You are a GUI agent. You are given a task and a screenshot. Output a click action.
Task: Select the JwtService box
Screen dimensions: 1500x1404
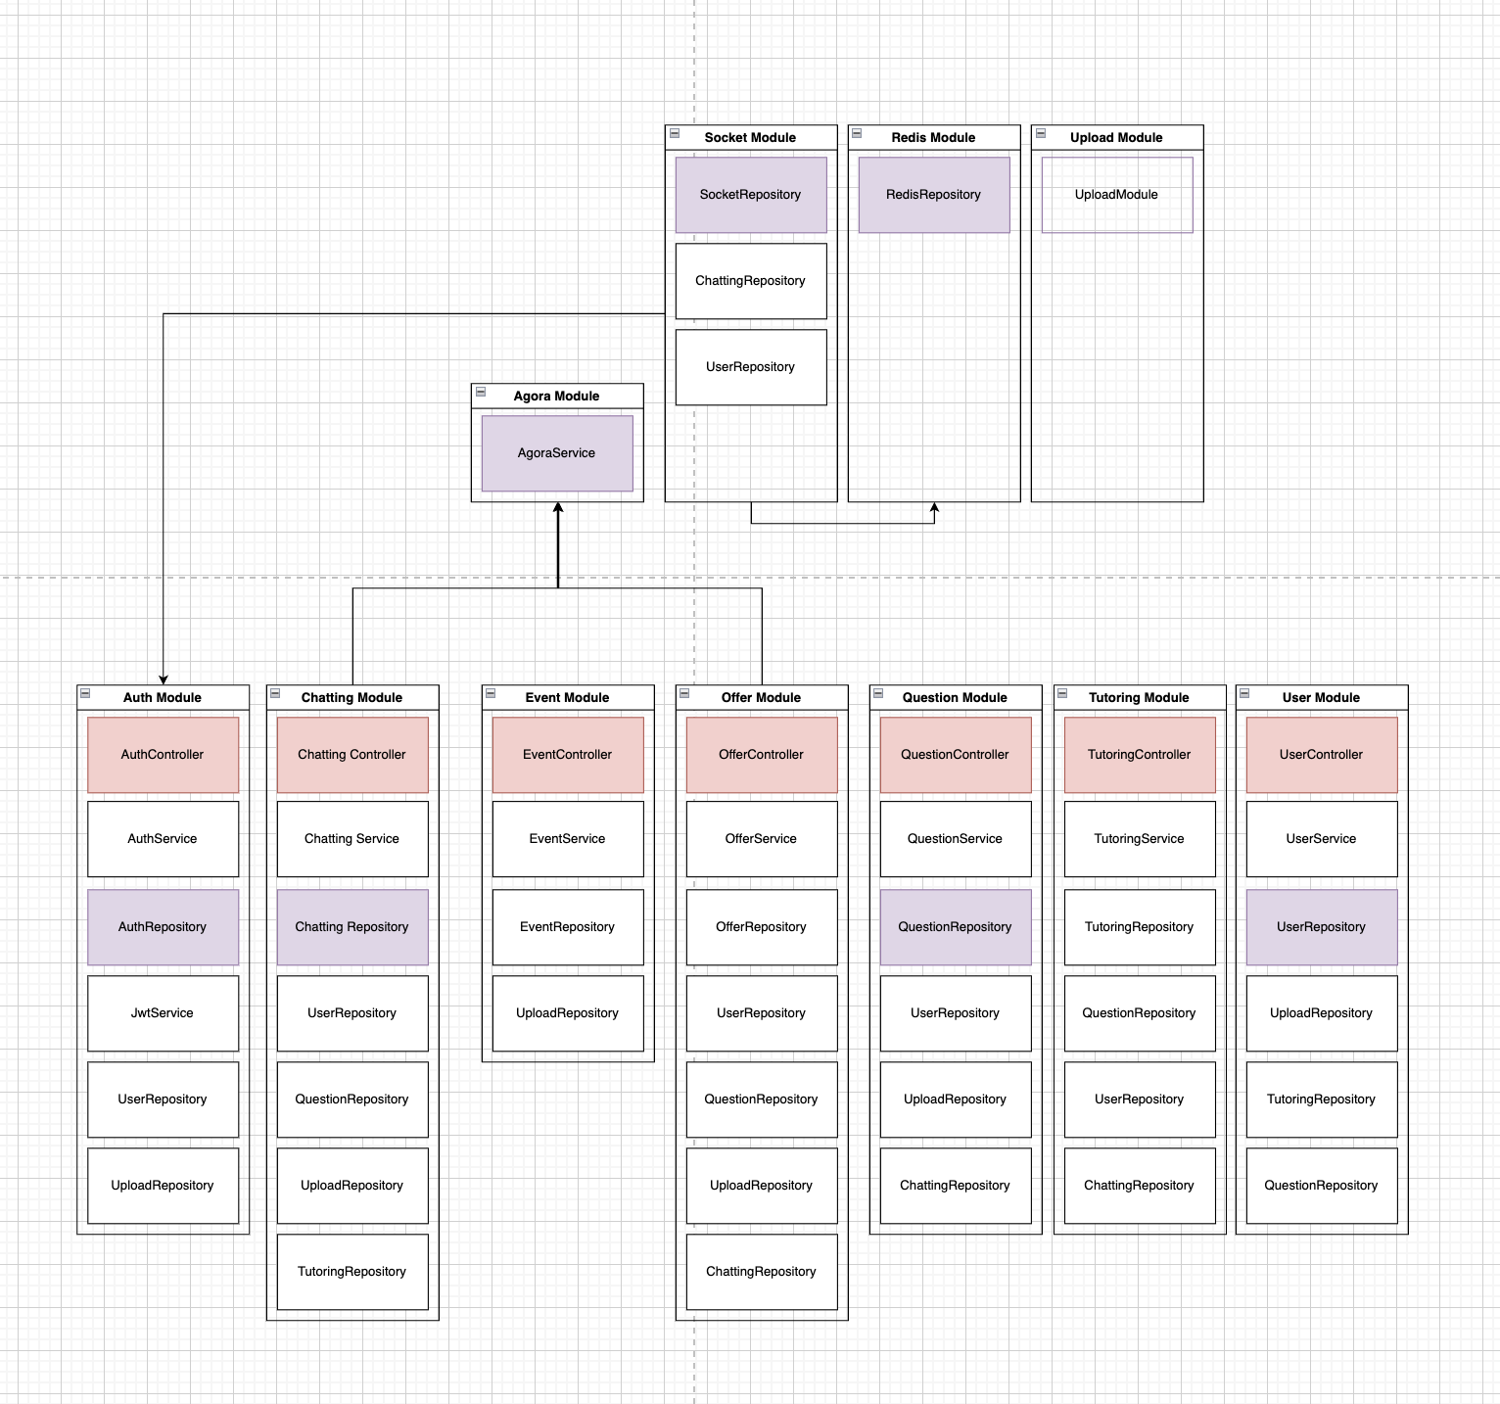click(x=164, y=1013)
